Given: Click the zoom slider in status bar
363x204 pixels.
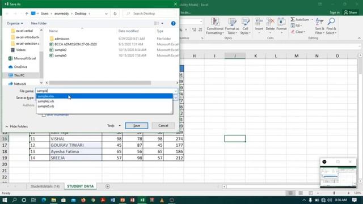Looking at the screenshot, I should pyautogui.click(x=334, y=193).
